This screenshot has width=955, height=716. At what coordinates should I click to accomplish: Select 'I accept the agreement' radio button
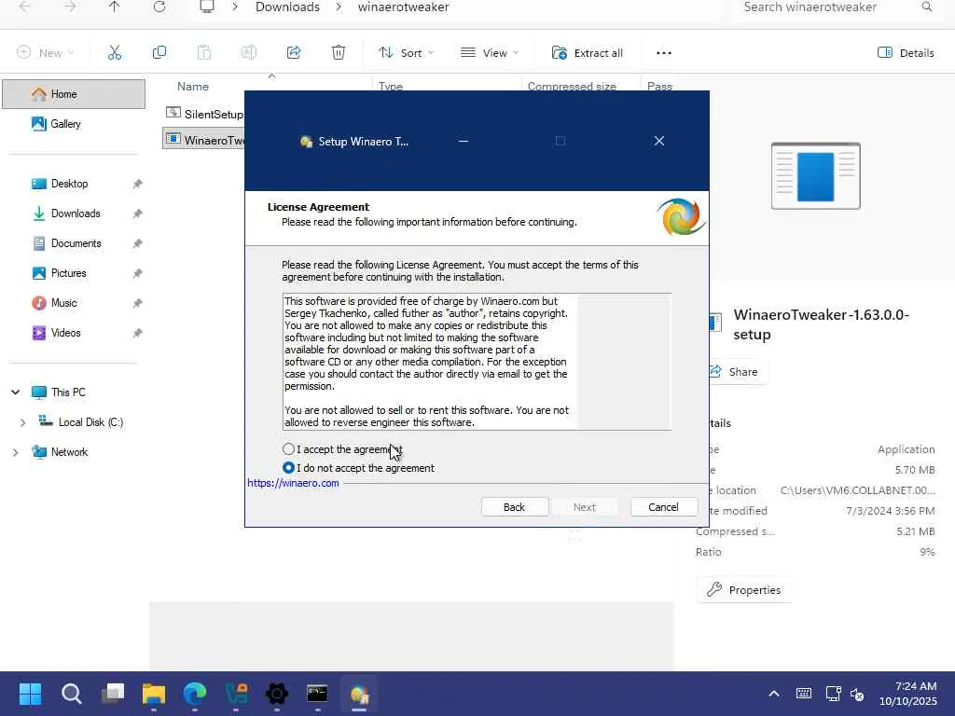pyautogui.click(x=289, y=449)
